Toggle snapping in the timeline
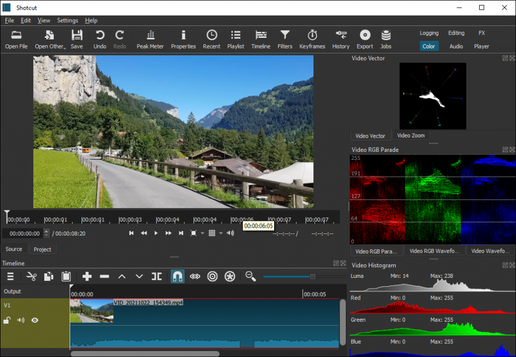Viewport: 516px width, 357px height. (x=177, y=276)
